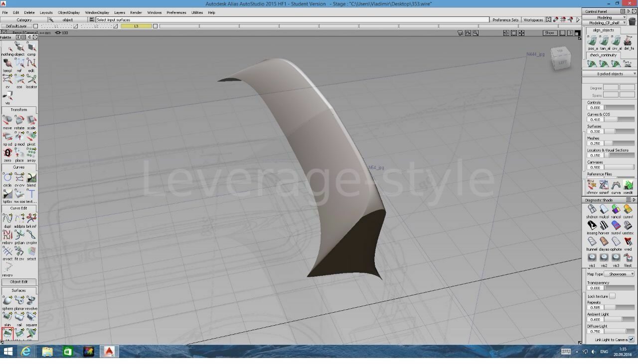Select the blend curve tool
The height and width of the screenshot is (364, 638).
click(x=31, y=179)
